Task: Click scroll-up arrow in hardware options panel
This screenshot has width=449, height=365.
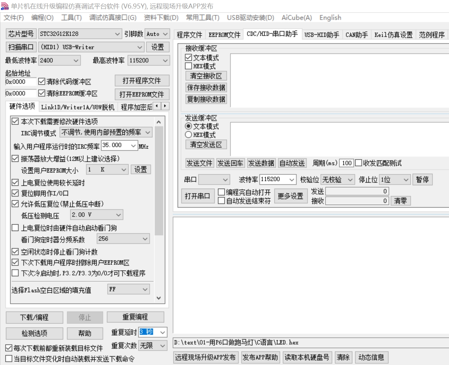Action: coord(159,122)
